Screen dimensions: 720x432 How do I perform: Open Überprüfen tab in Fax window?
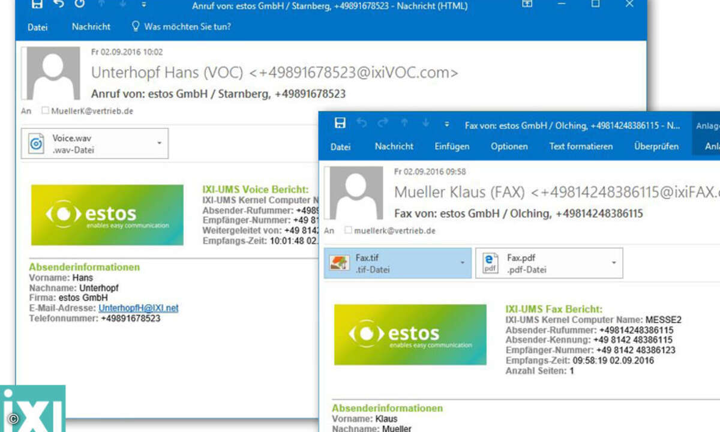tap(656, 146)
